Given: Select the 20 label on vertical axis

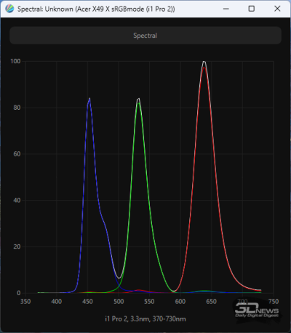Looking at the screenshot, I should pos(17,246).
